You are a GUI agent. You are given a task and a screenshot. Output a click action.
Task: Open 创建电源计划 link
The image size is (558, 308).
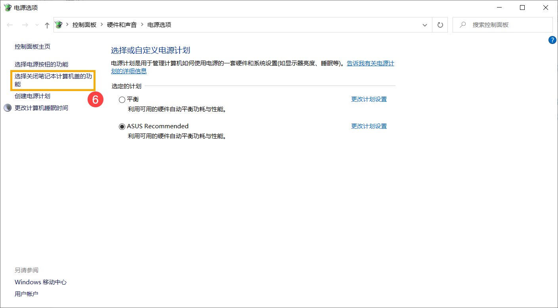click(x=32, y=96)
